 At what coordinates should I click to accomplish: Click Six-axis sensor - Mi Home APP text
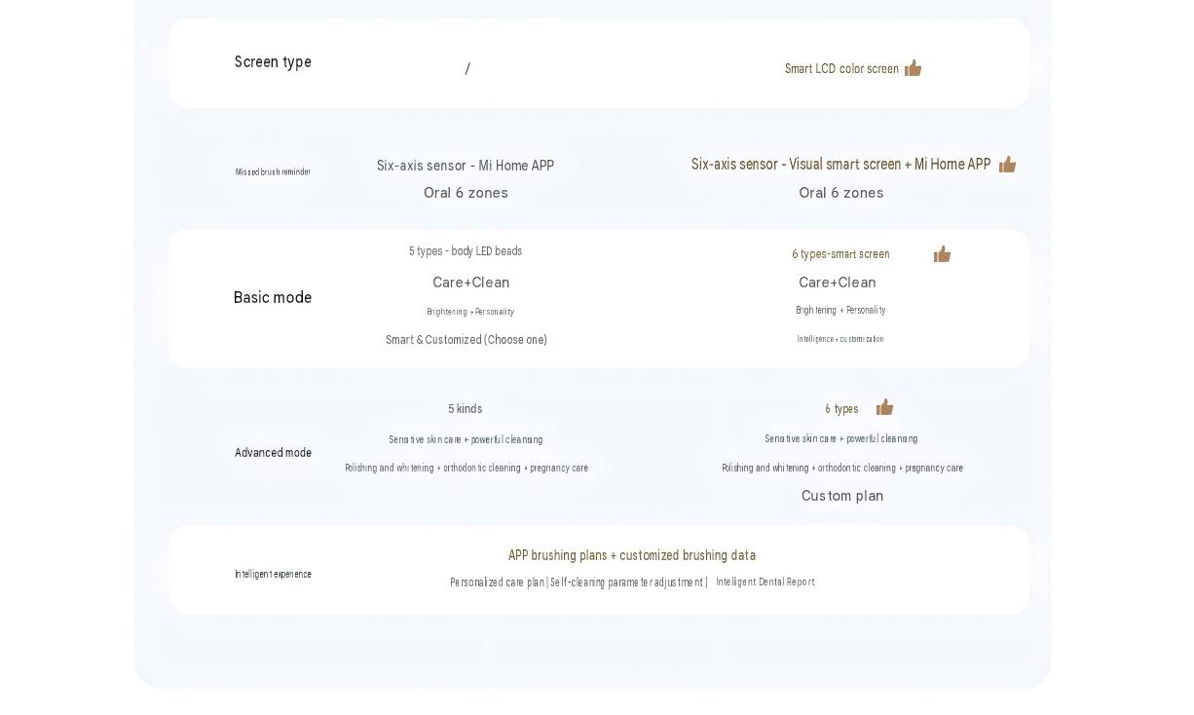pos(466,166)
